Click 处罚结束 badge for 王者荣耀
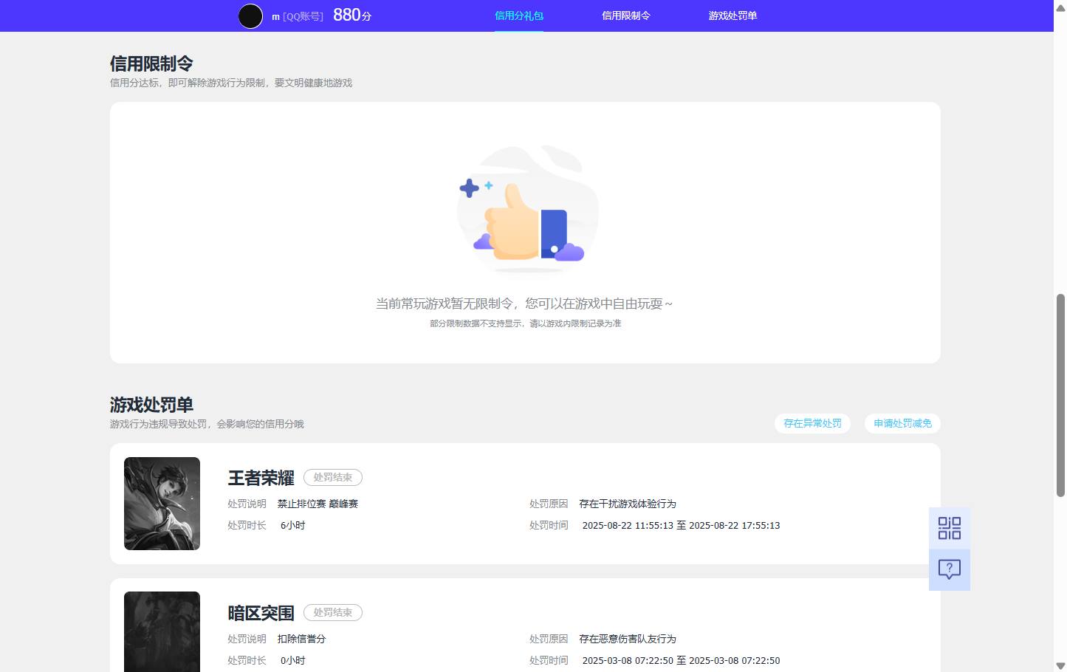This screenshot has height=672, width=1067. (333, 478)
